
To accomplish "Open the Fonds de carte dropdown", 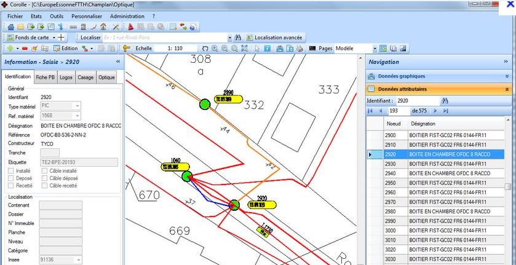I will 52,38.
